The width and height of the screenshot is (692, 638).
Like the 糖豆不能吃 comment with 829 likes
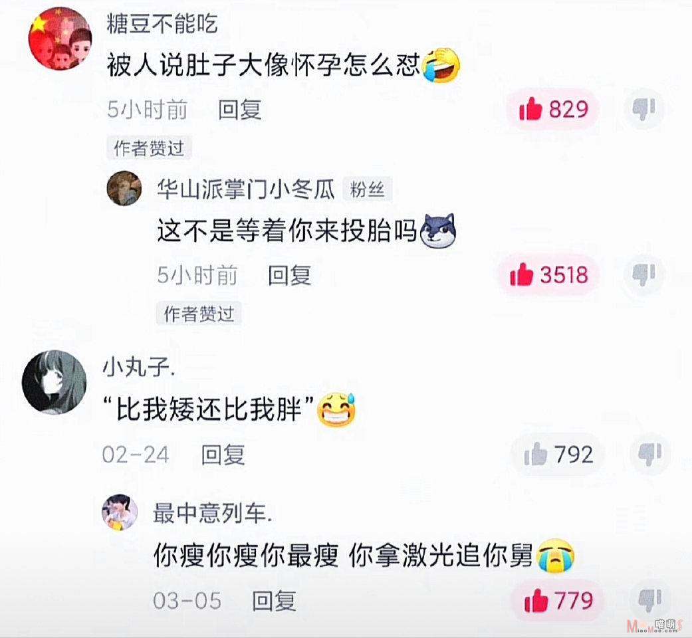554,109
